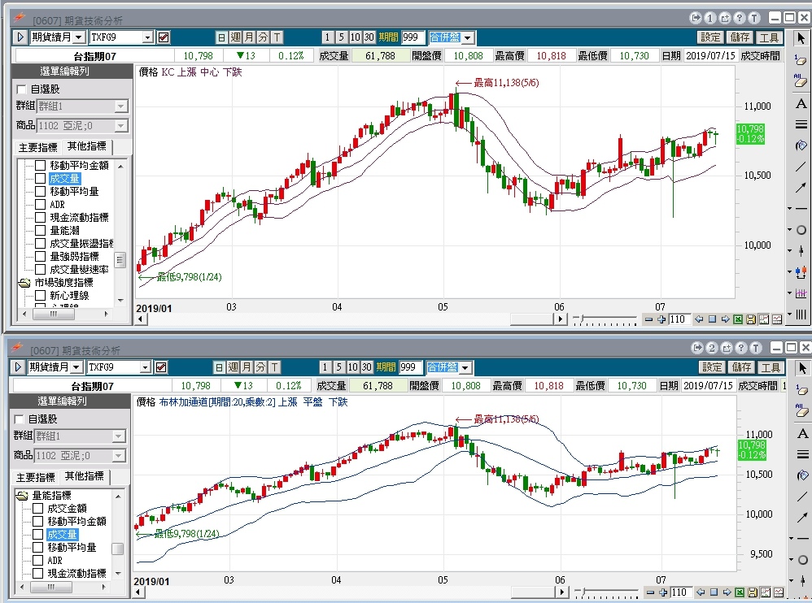Image resolution: width=812 pixels, height=603 pixels.
Task: Switch to 主要指標 tab in top window
Action: [37, 147]
